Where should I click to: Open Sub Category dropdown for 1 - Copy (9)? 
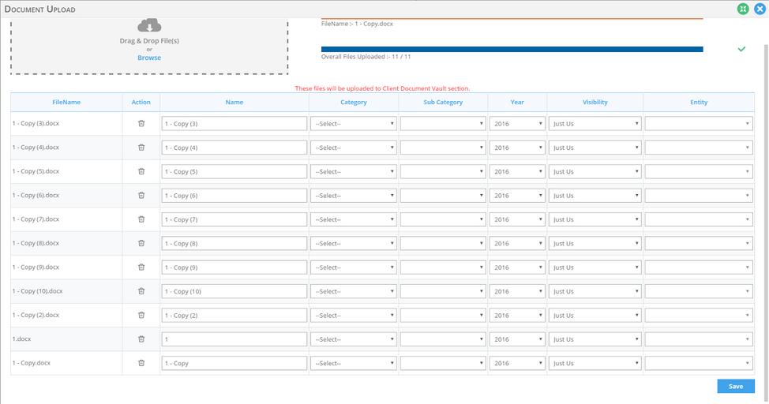[x=442, y=267]
